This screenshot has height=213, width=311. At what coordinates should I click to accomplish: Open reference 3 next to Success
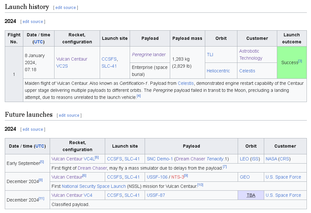tap(300, 61)
